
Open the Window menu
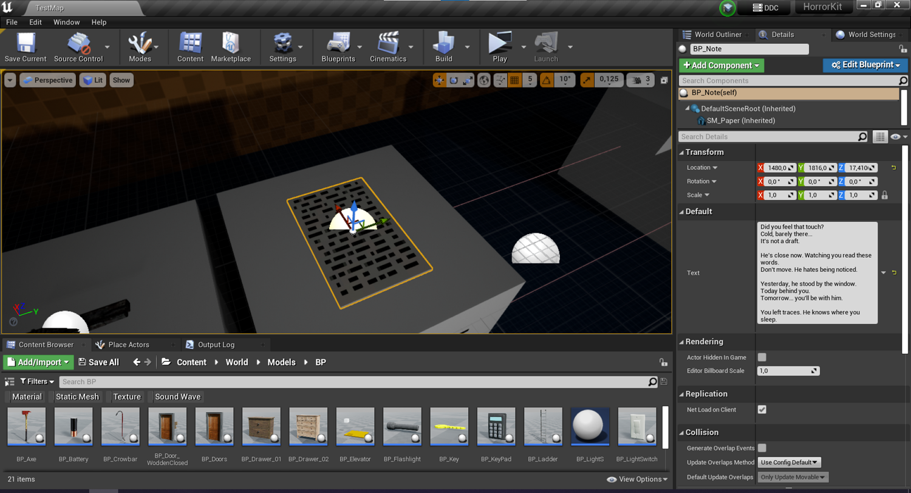click(66, 22)
